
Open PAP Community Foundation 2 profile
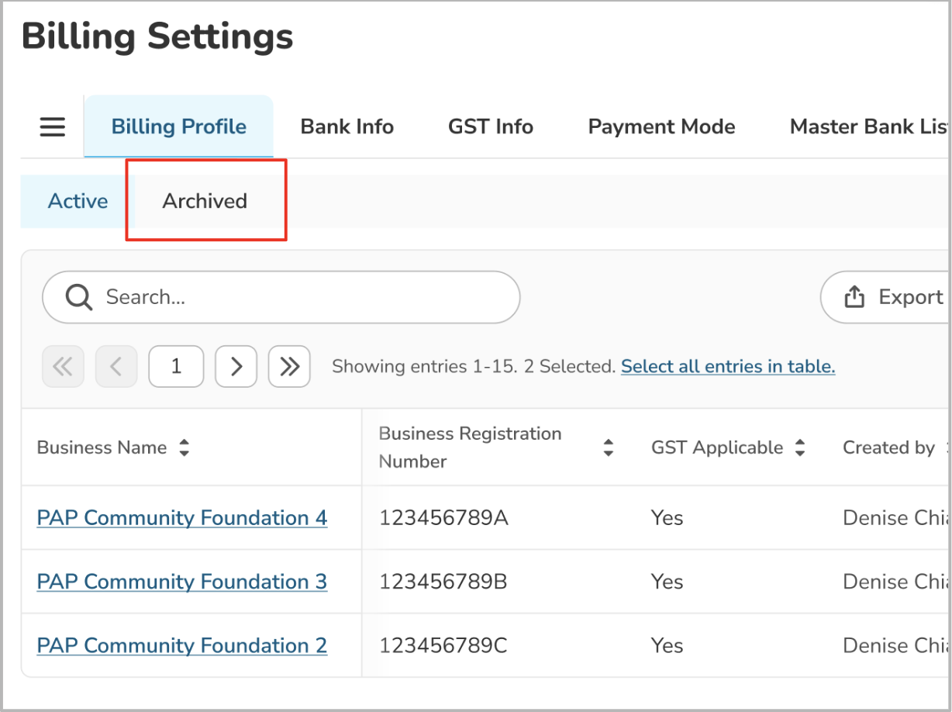pos(182,645)
